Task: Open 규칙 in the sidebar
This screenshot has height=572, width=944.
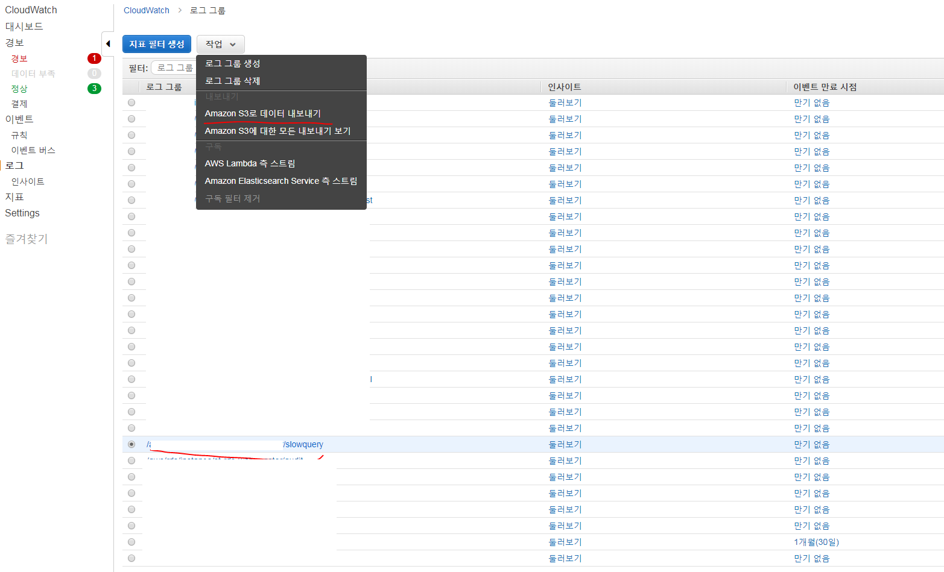Action: tap(19, 135)
